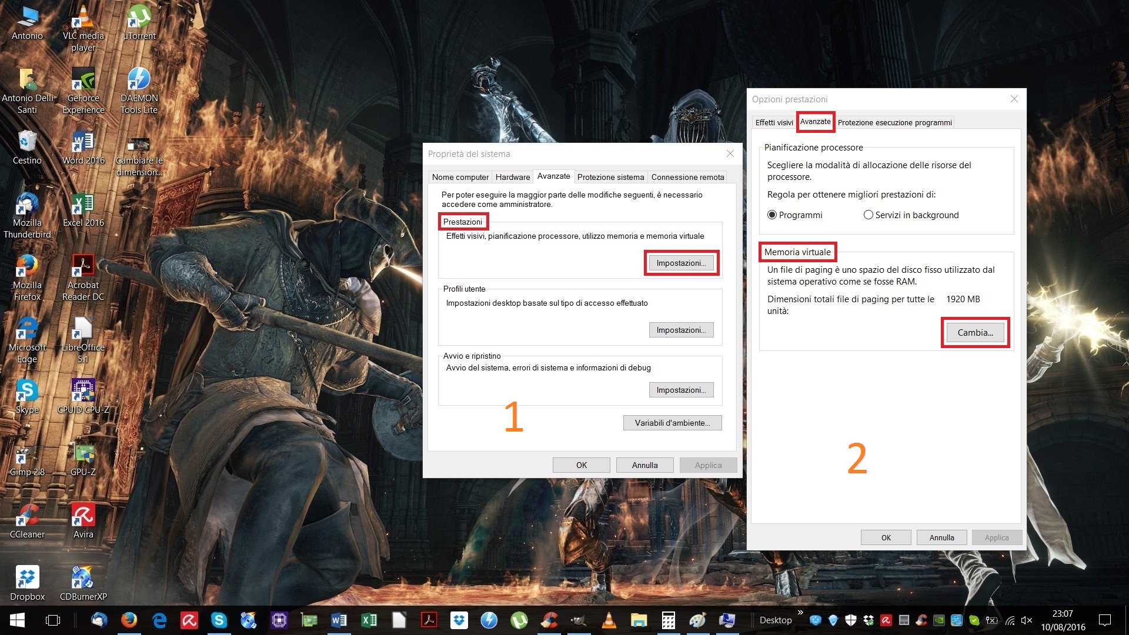The height and width of the screenshot is (635, 1129).
Task: Open Connessione remota tab
Action: tap(687, 177)
